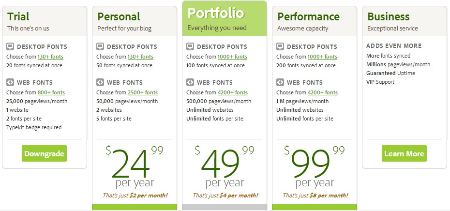
Task: Open the 2500+ fonts link in Personal
Action: (x=143, y=92)
